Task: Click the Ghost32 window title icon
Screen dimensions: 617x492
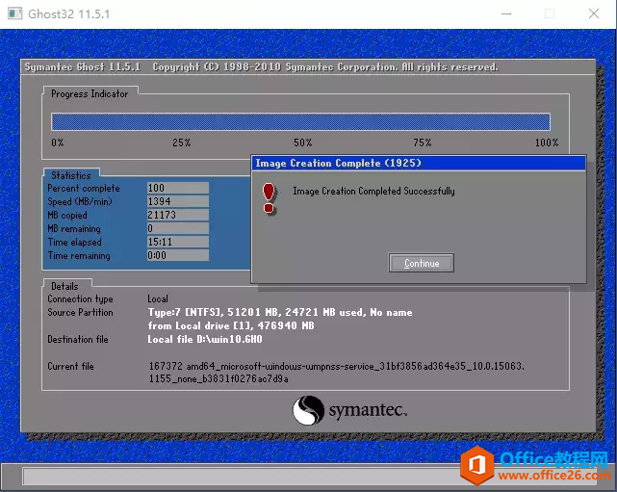Action: click(15, 13)
